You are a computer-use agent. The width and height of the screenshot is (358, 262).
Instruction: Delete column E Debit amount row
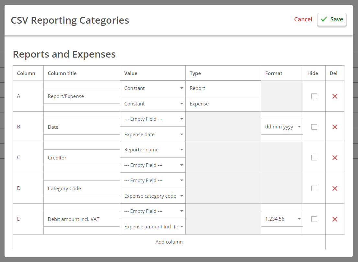pos(335,219)
